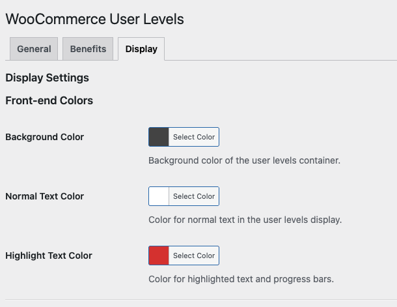Click the Background Color field label
This screenshot has width=397, height=307.
[44, 137]
